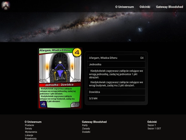This screenshot has width=186, height=140.
Task: Open Dodatki footer link
Action: coord(86,132)
